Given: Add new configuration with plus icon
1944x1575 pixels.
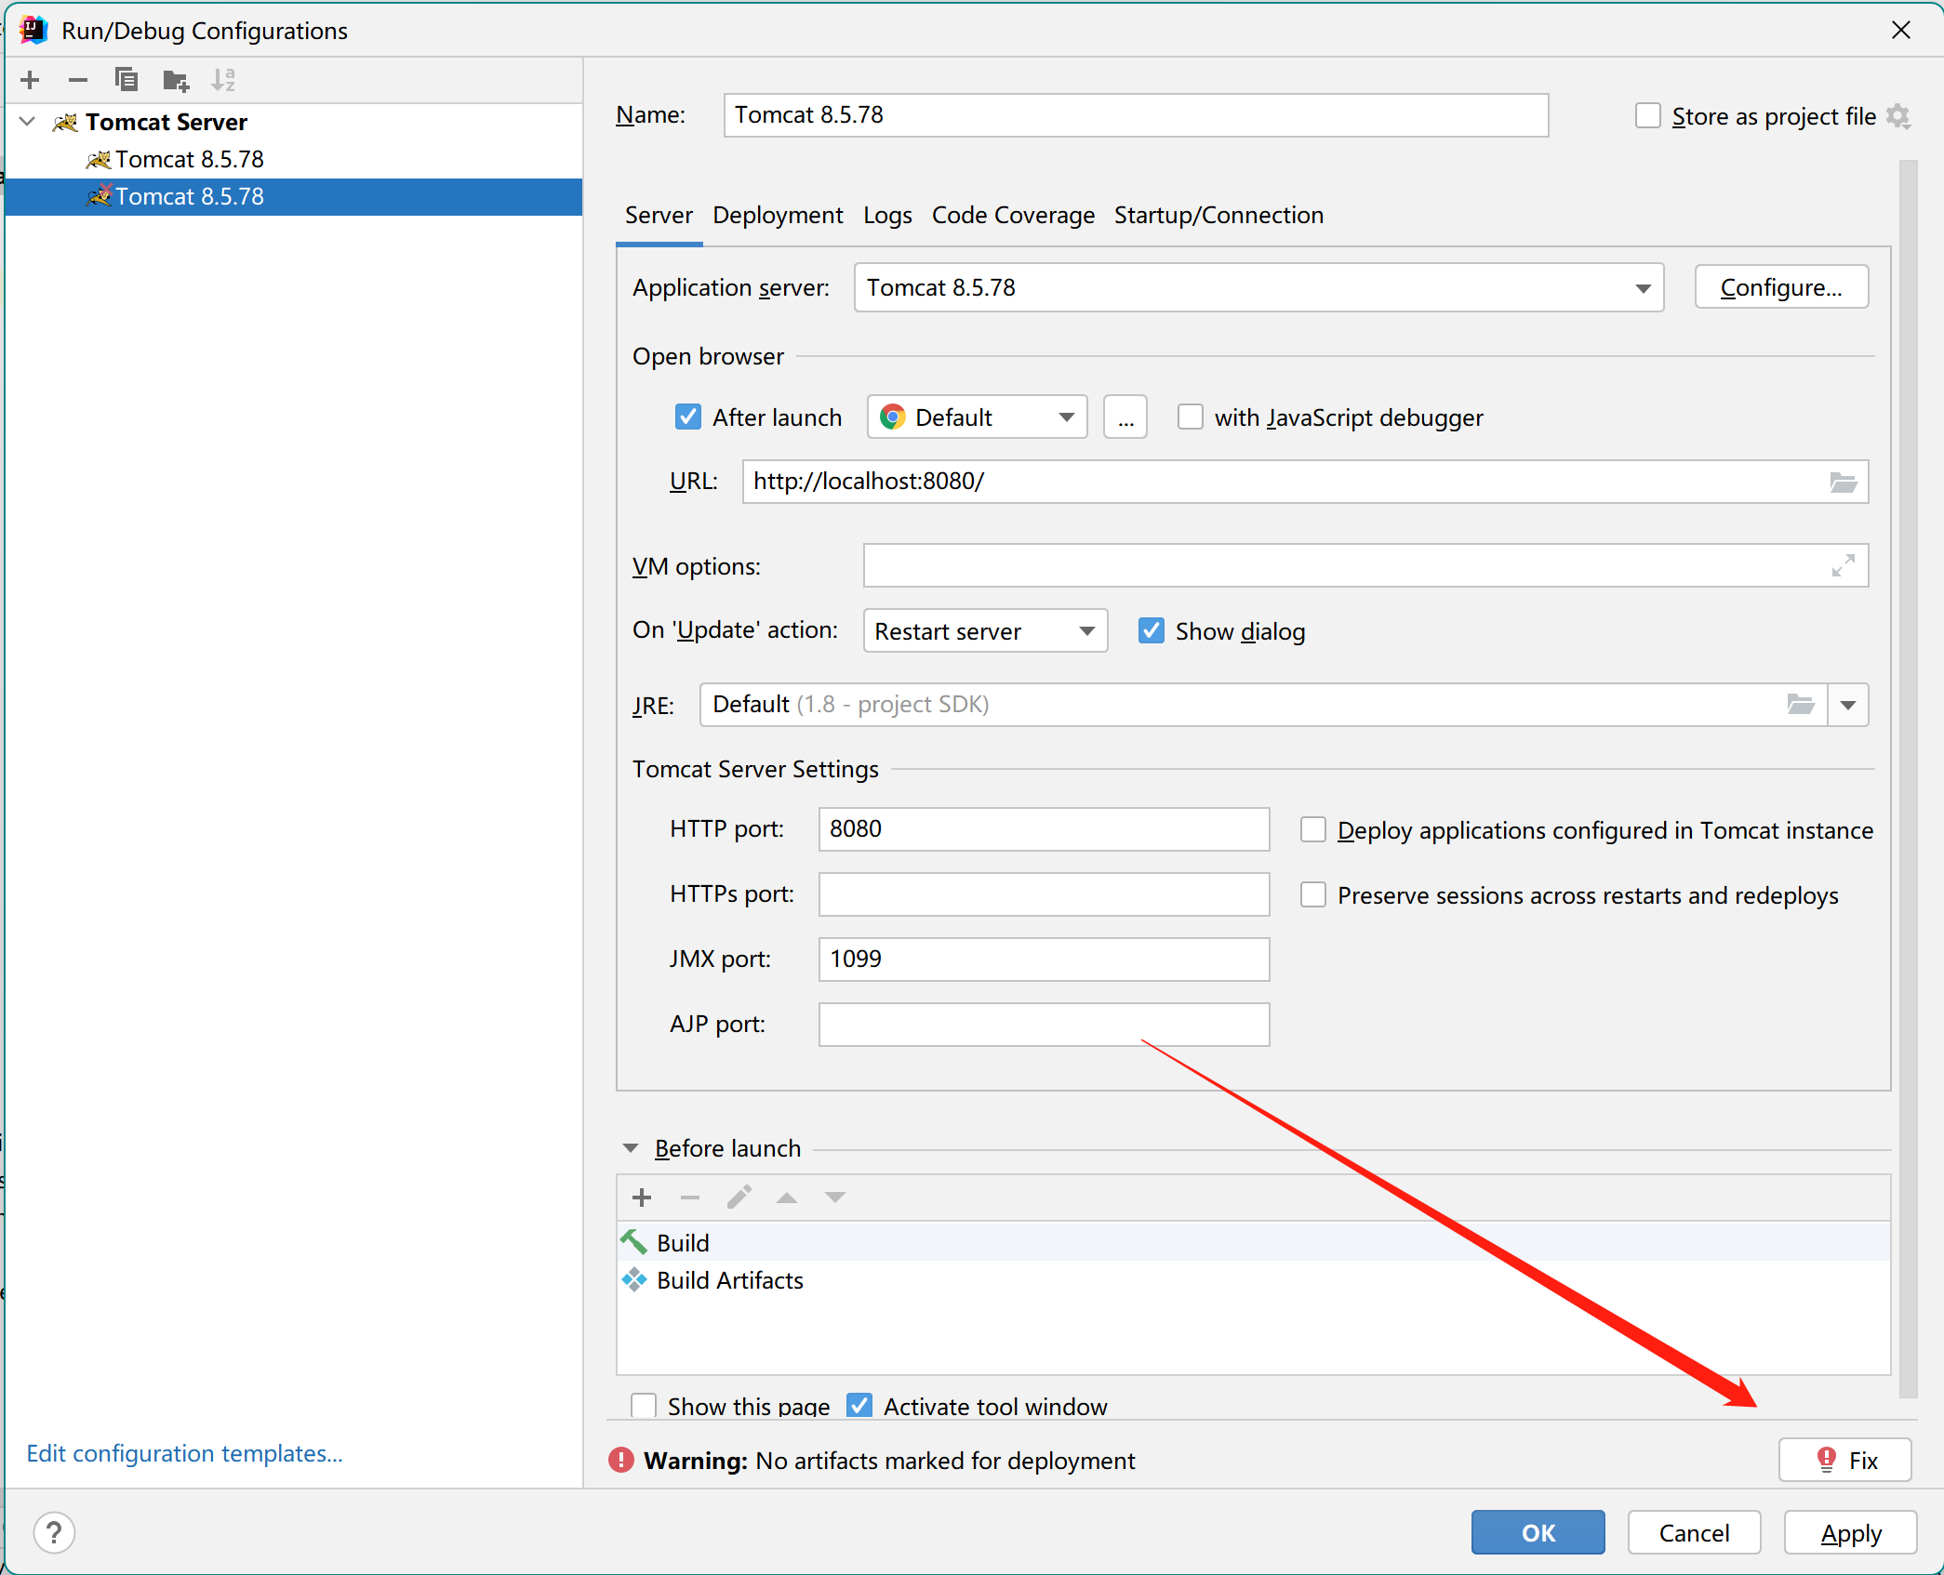Looking at the screenshot, I should [30, 80].
